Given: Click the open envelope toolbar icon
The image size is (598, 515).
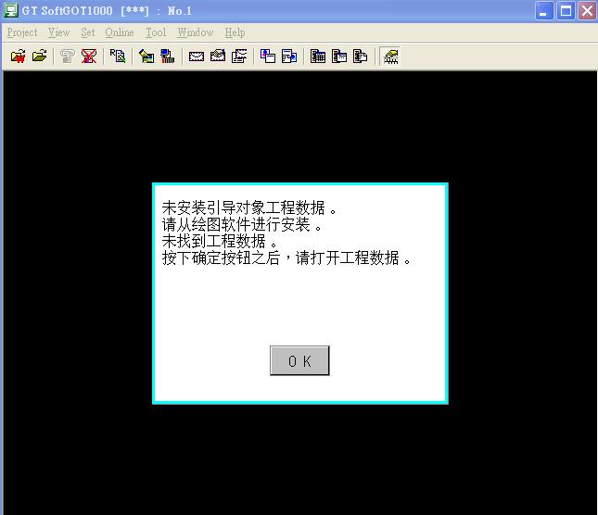Looking at the screenshot, I should click(218, 57).
